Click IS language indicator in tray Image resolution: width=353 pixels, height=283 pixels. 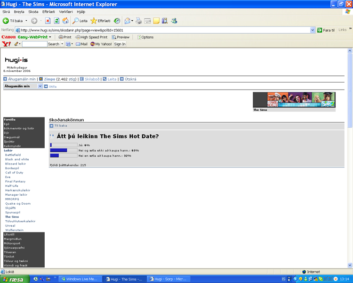[x=283, y=279]
